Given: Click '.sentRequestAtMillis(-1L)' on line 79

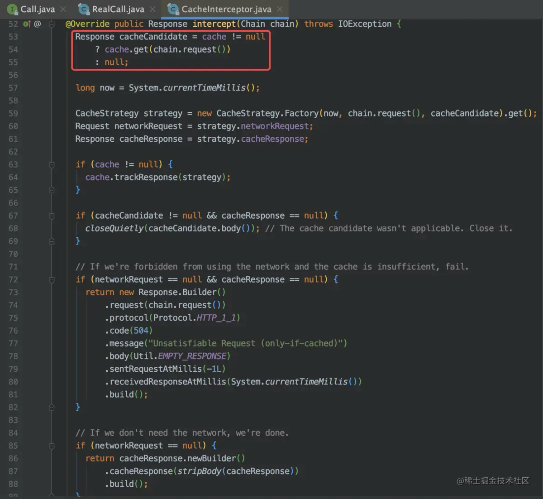Looking at the screenshot, I should (x=165, y=369).
